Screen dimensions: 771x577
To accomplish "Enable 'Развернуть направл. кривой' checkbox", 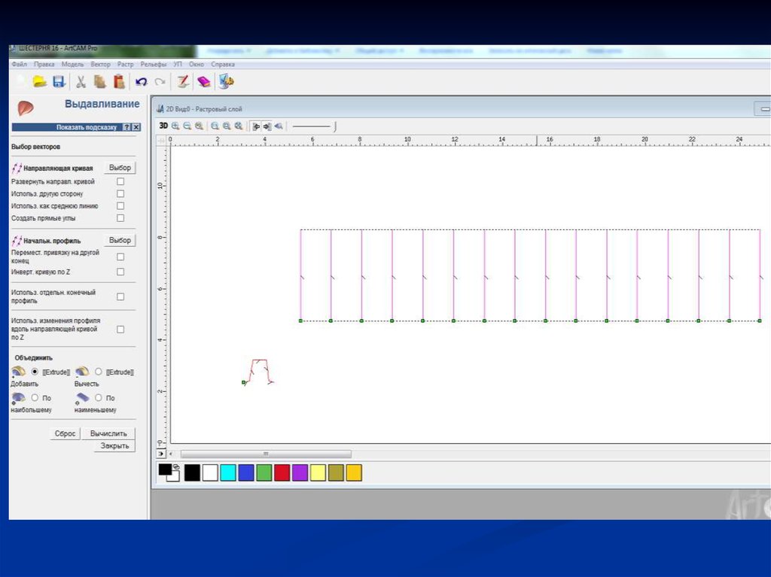I will pos(120,181).
